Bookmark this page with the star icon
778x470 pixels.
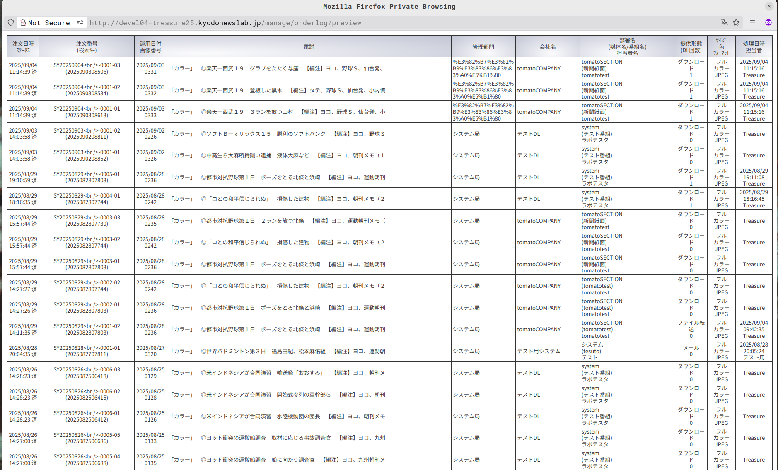[x=736, y=23]
